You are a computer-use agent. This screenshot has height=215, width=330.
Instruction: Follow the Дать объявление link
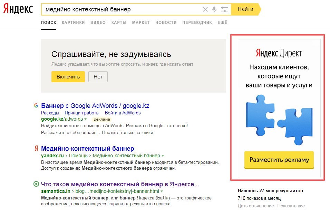(255, 206)
